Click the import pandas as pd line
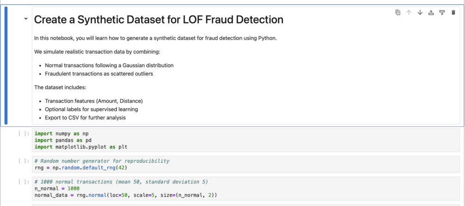 pyautogui.click(x=62, y=140)
